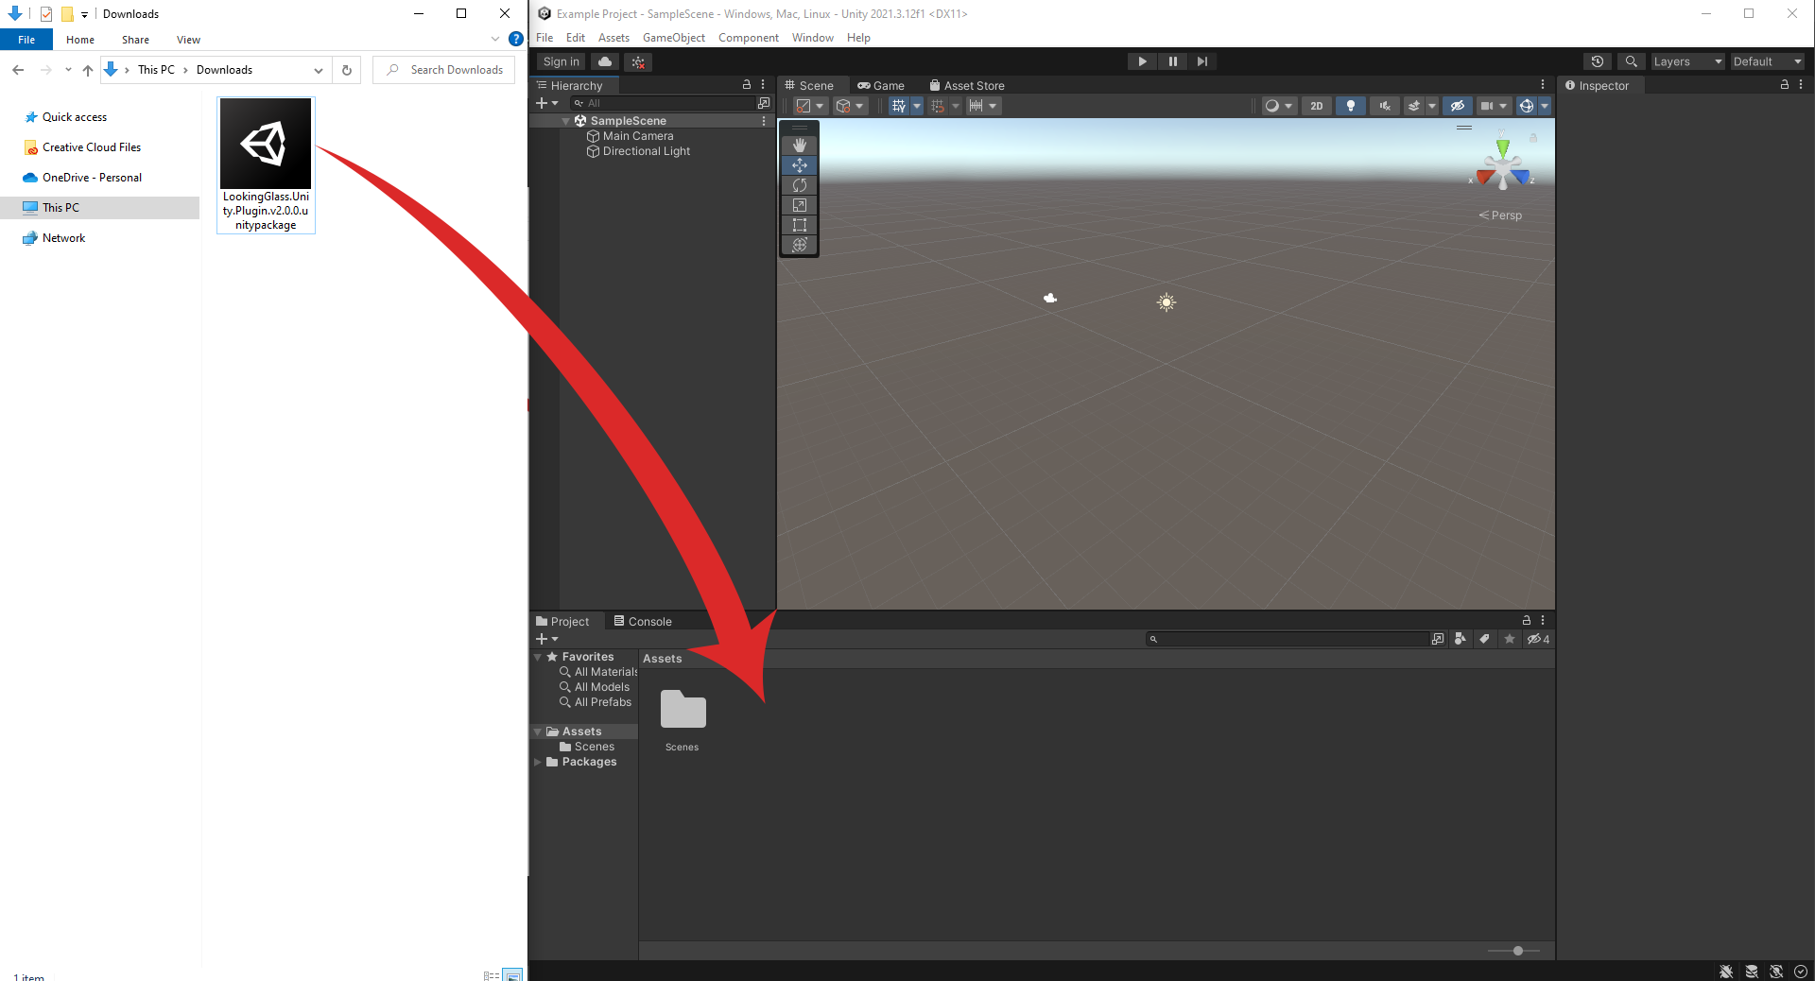
Task: Select the Rotate tool in Scene overlay
Action: [799, 185]
